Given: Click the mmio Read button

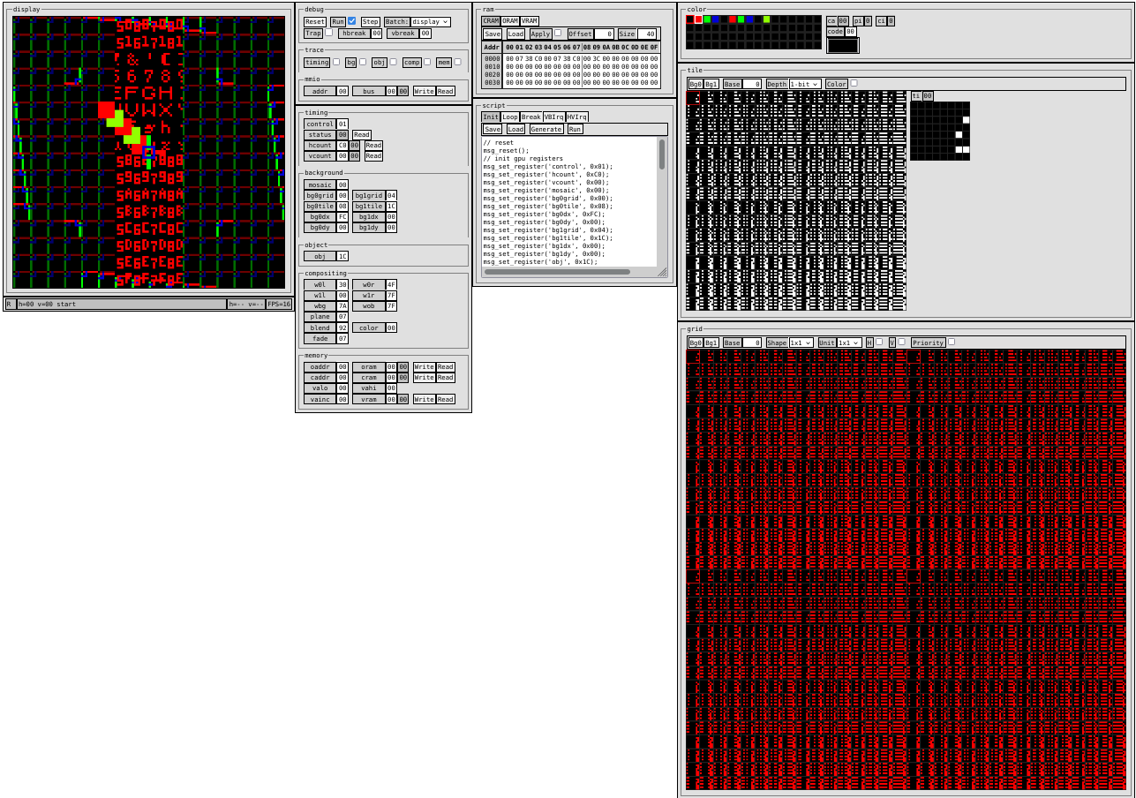Looking at the screenshot, I should click(x=446, y=91).
